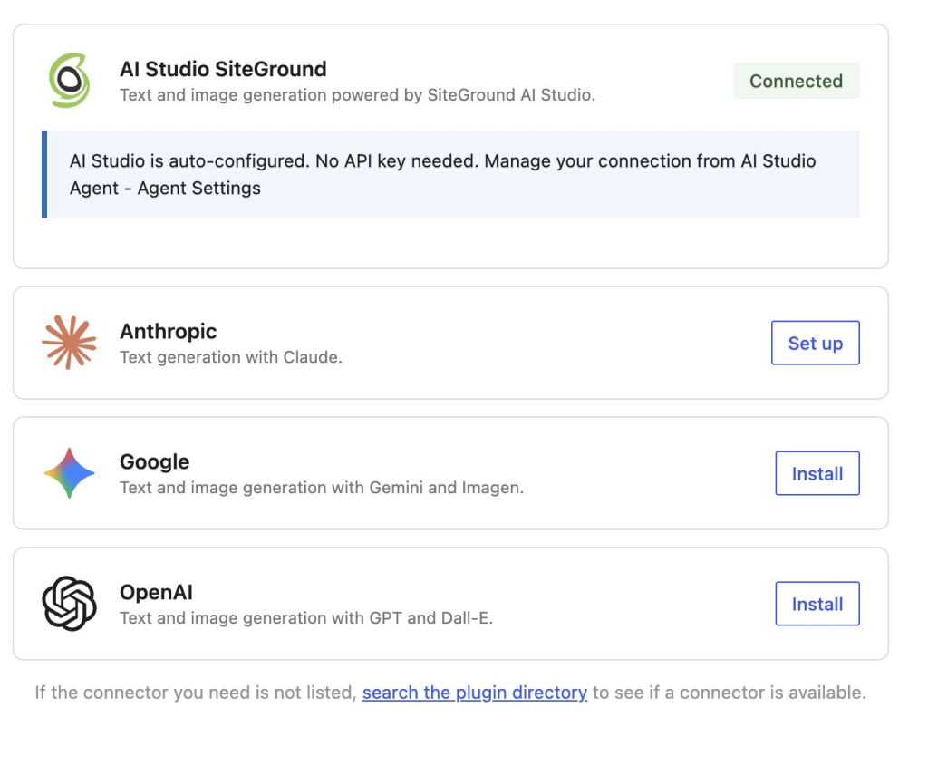
Task: Set up the Anthropic connector
Action: coord(815,343)
